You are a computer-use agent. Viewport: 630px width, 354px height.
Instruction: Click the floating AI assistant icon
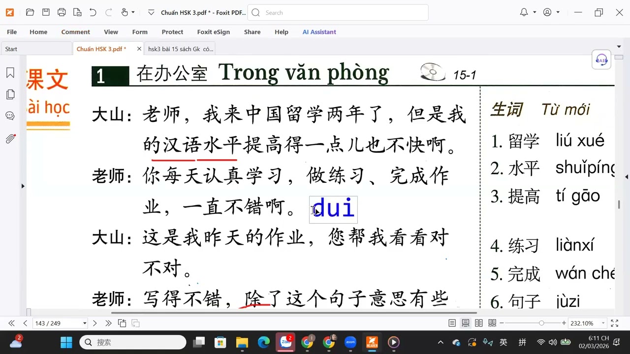(601, 60)
